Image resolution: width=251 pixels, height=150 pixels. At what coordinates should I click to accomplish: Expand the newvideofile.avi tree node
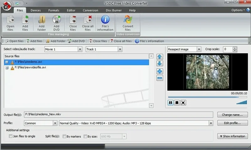(x=7, y=68)
